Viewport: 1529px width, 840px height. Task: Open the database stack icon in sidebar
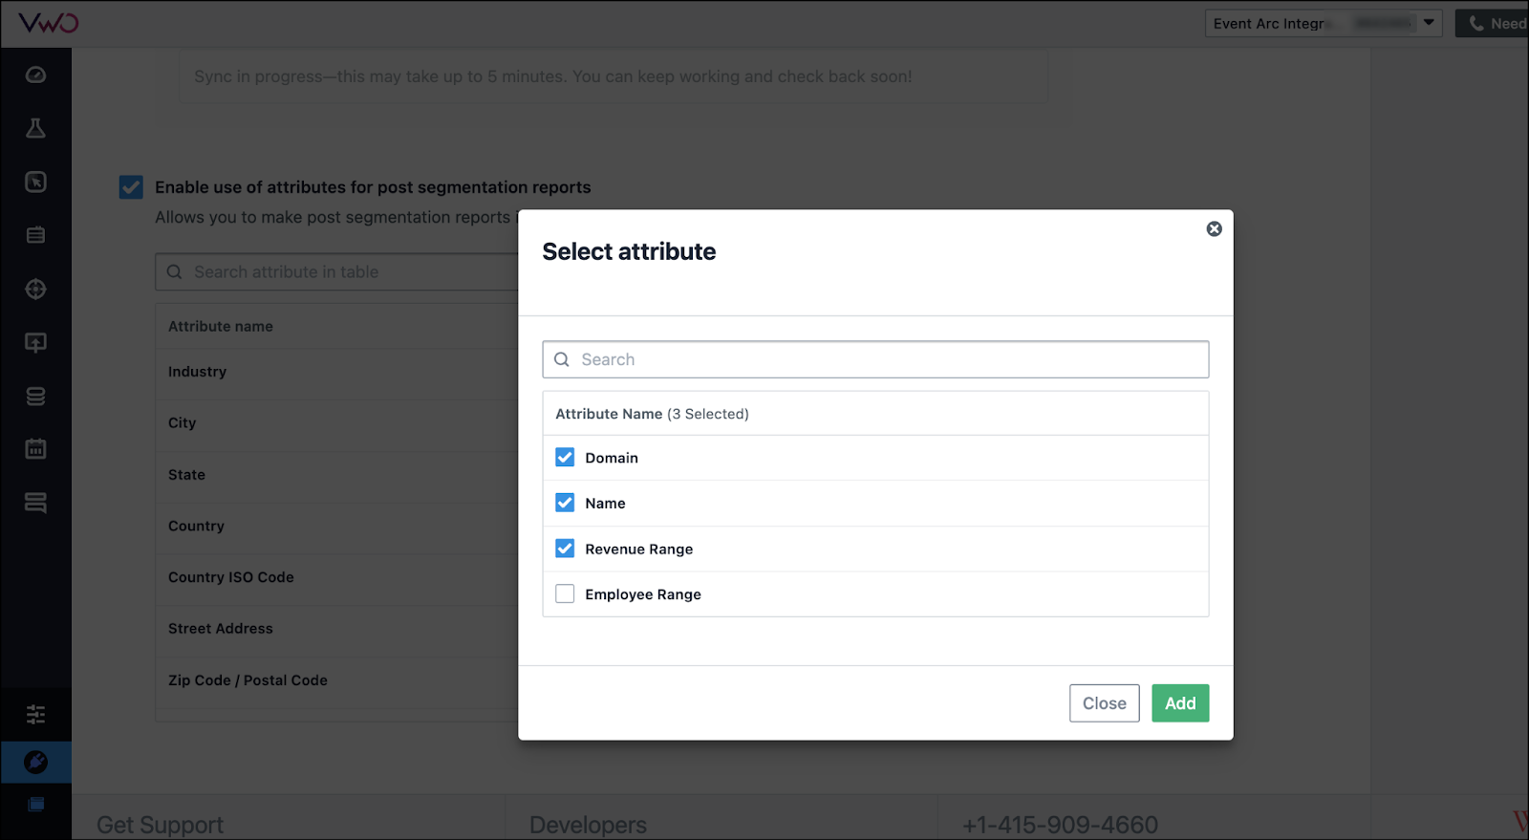(x=35, y=396)
